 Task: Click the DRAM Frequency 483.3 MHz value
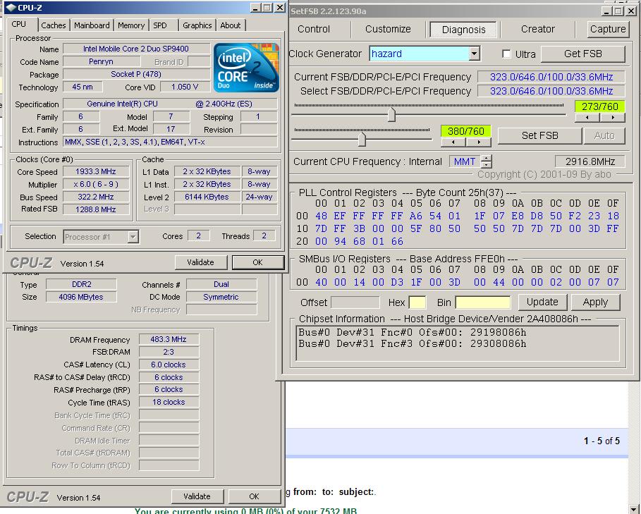(x=169, y=339)
